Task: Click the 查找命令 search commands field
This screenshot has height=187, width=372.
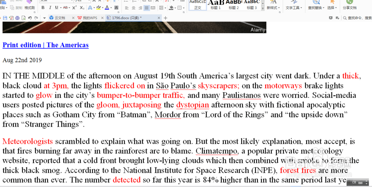Action: pyautogui.click(x=357, y=18)
